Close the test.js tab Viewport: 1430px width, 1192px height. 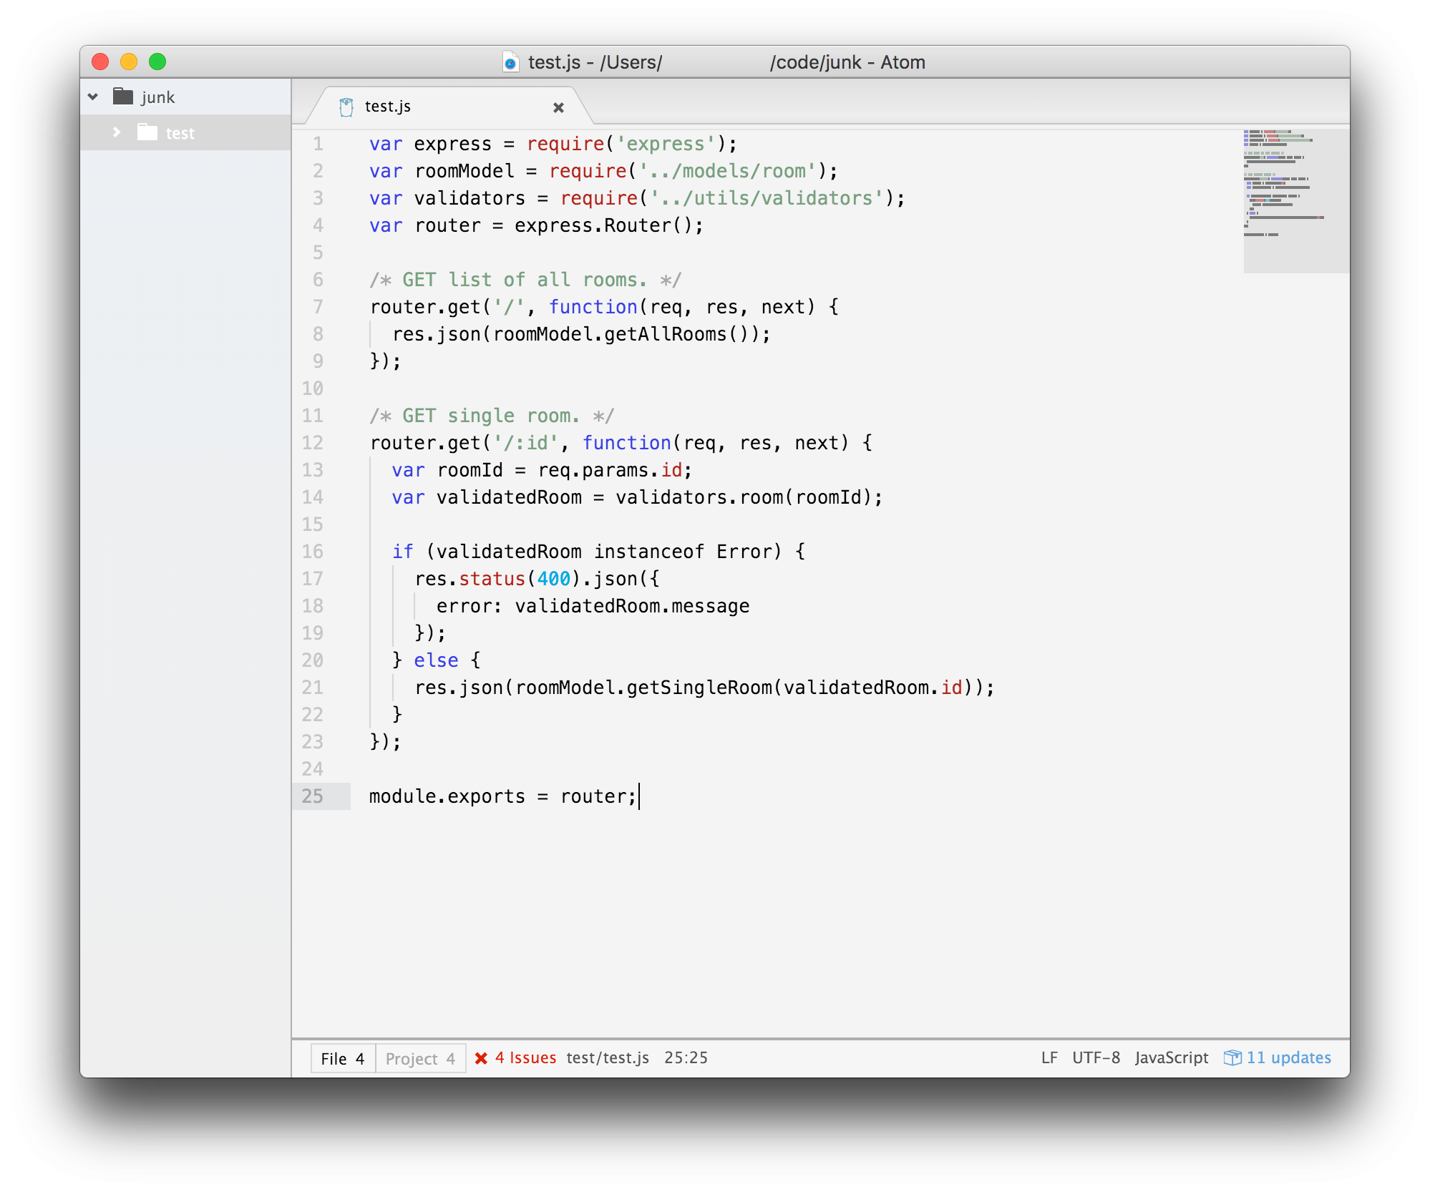[x=558, y=107]
